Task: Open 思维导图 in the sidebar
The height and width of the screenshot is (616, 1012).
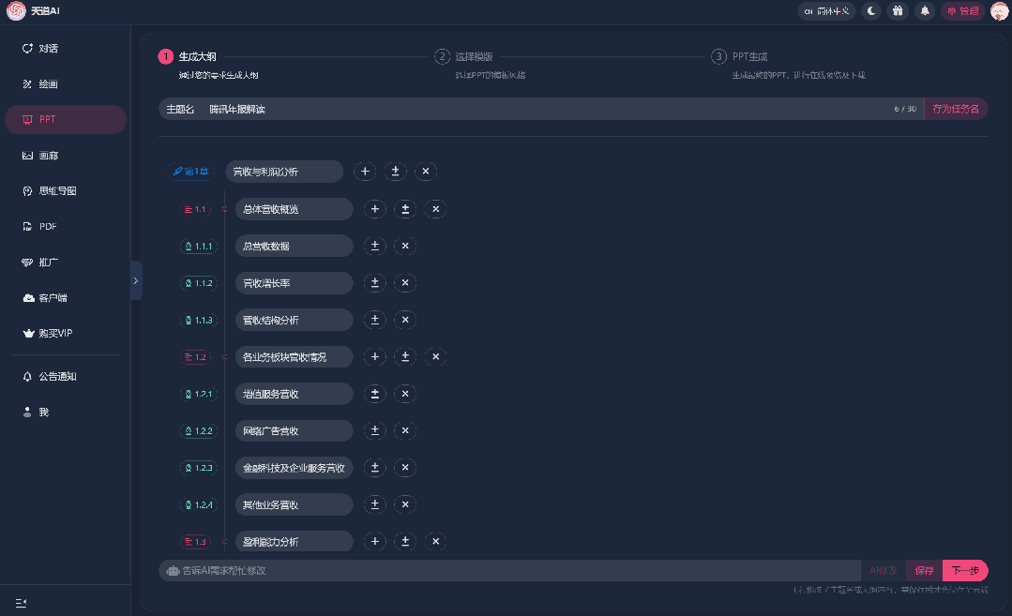Action: pos(57,191)
